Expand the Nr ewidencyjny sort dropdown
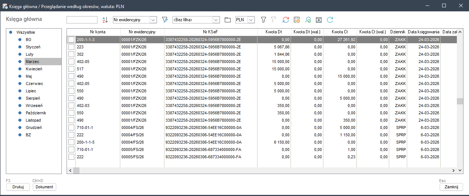The height and width of the screenshot is (196, 469). tap(153, 20)
